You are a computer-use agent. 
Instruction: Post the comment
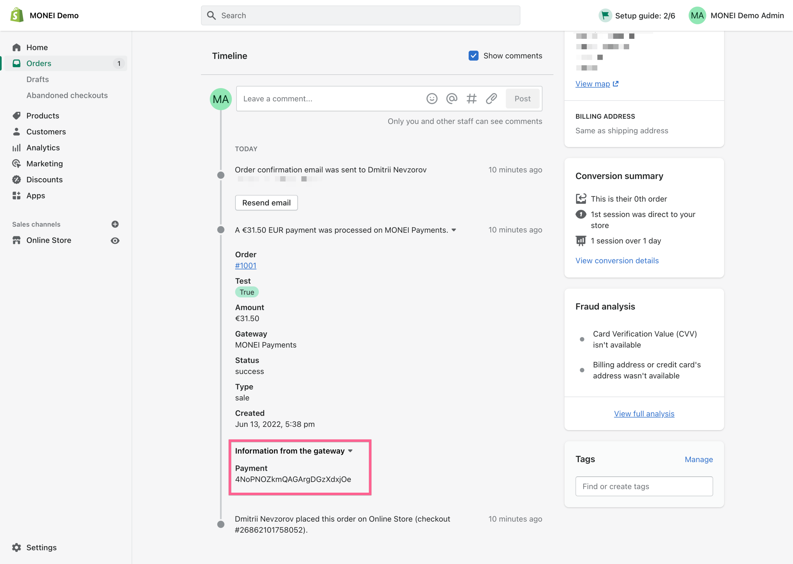(523, 99)
